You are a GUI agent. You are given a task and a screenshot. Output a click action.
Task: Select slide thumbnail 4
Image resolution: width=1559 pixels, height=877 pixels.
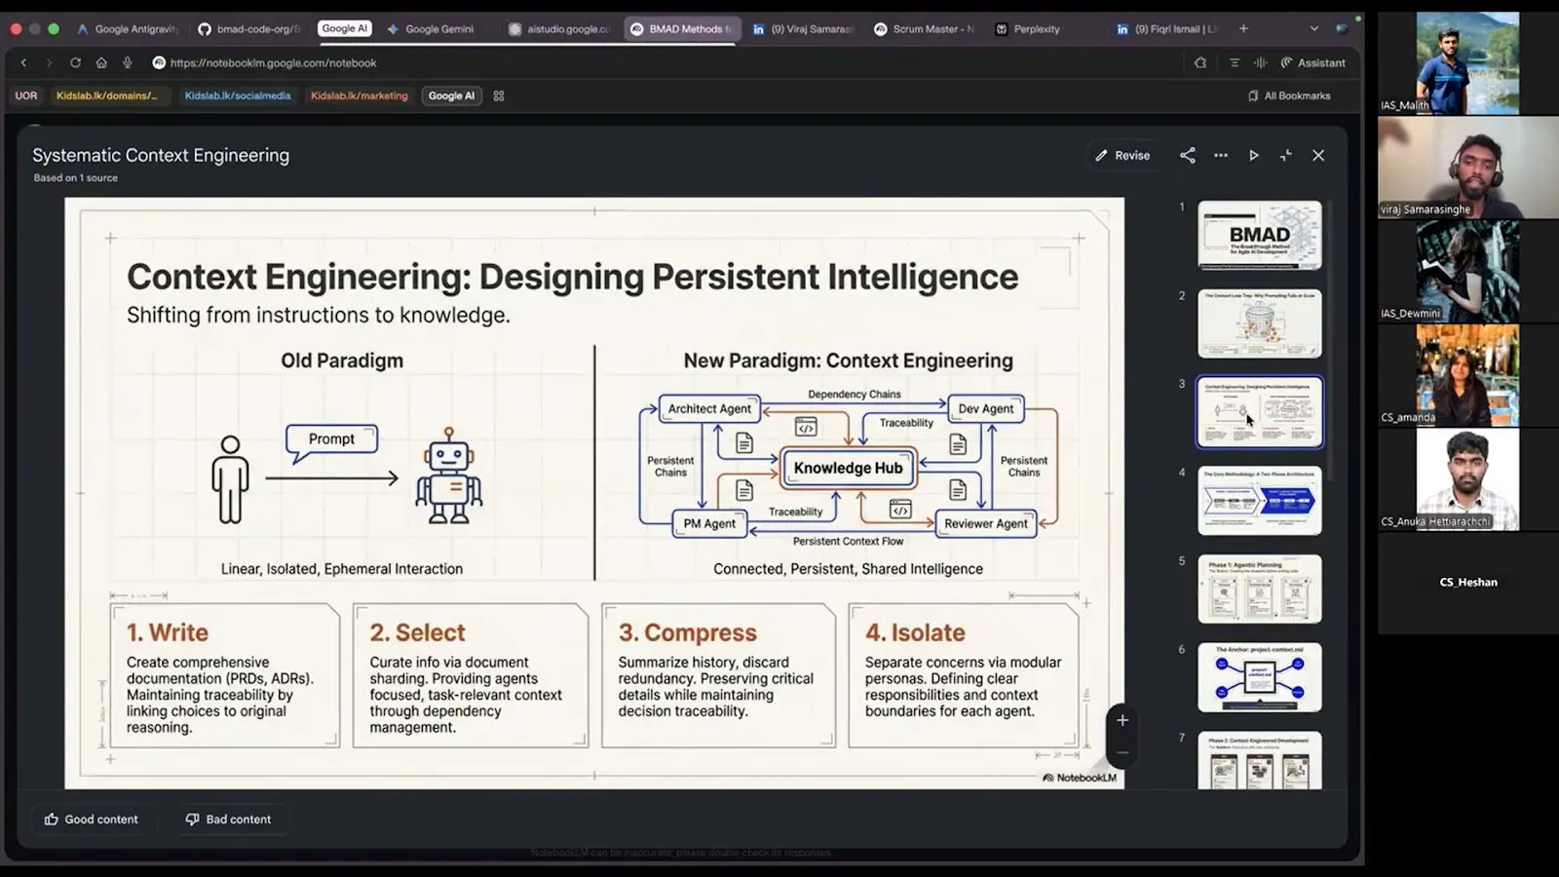pyautogui.click(x=1259, y=501)
